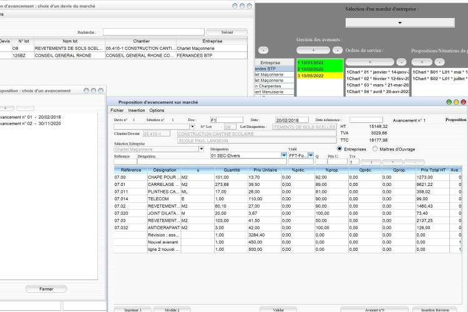Select the CONSEIL GENERAL RHONE lot name cell
Viewport: 468px width, 312px height.
click(x=69, y=56)
